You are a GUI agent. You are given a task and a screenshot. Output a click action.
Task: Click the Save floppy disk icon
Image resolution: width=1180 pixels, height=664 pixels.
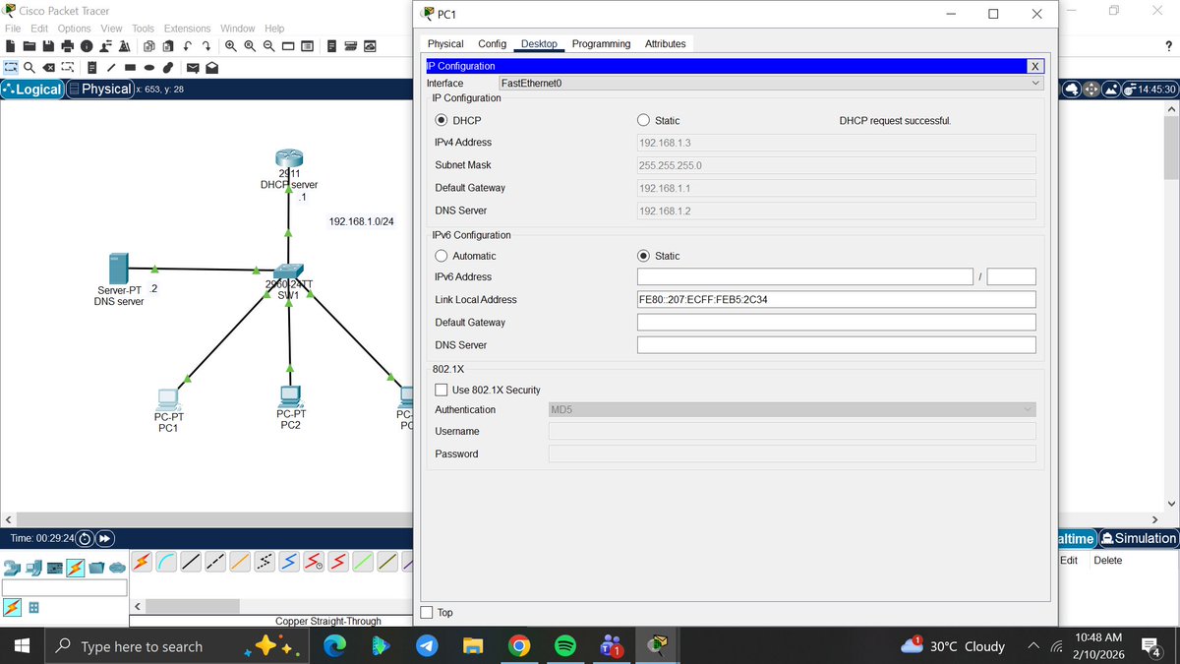pos(48,46)
